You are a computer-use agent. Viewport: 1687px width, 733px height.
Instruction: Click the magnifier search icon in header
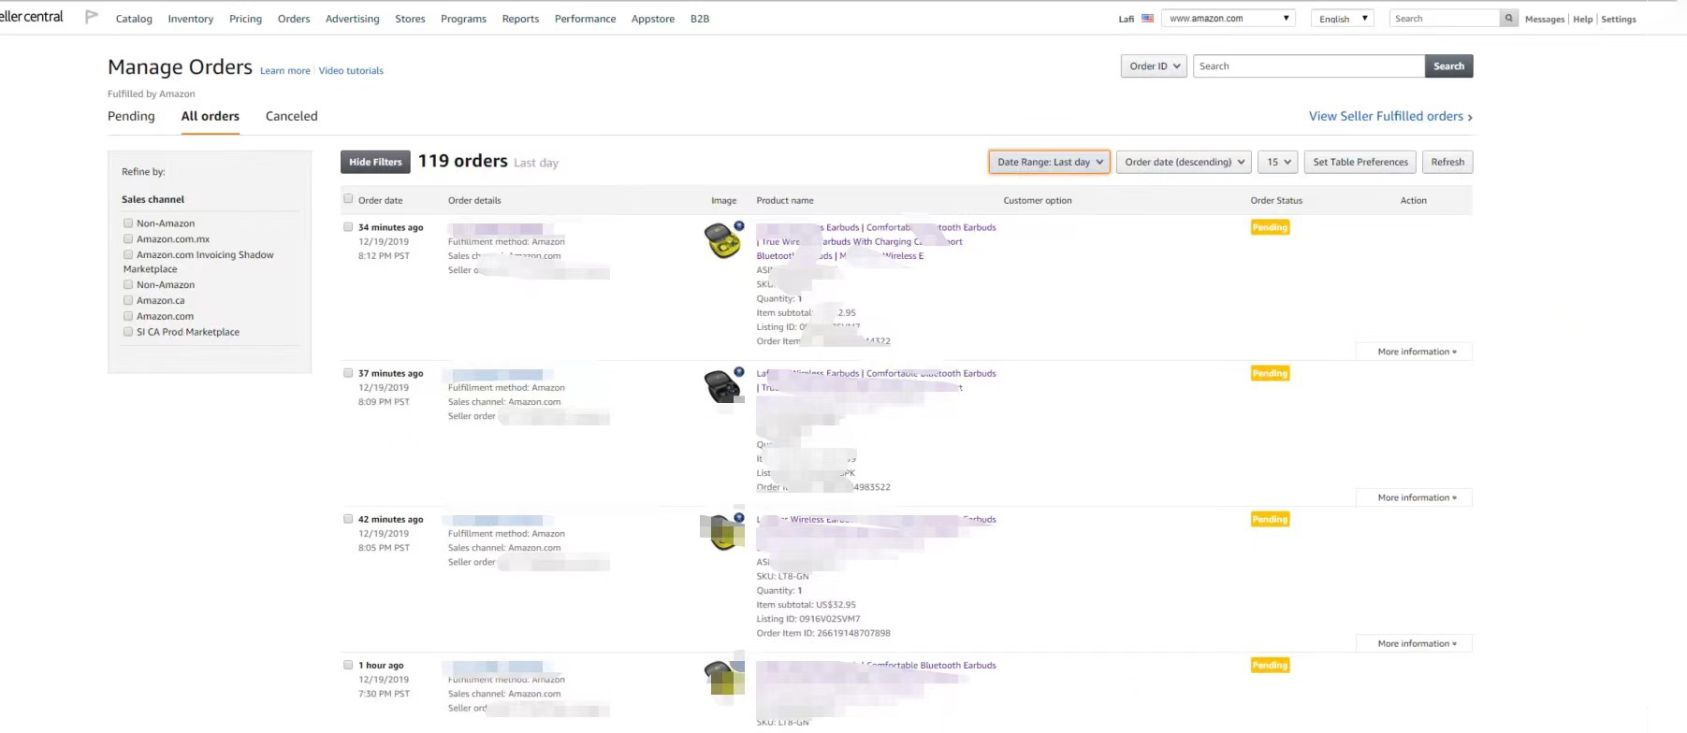pos(1508,19)
